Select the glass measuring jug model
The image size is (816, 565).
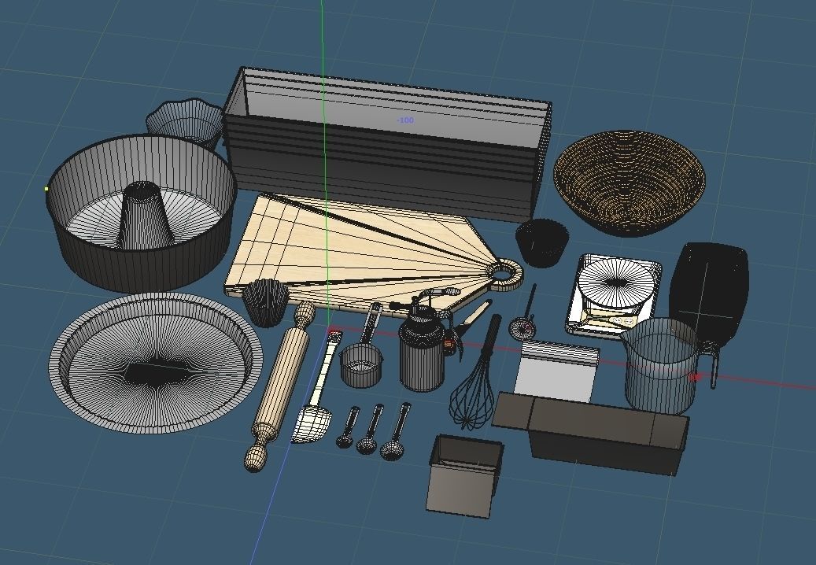pos(662,366)
